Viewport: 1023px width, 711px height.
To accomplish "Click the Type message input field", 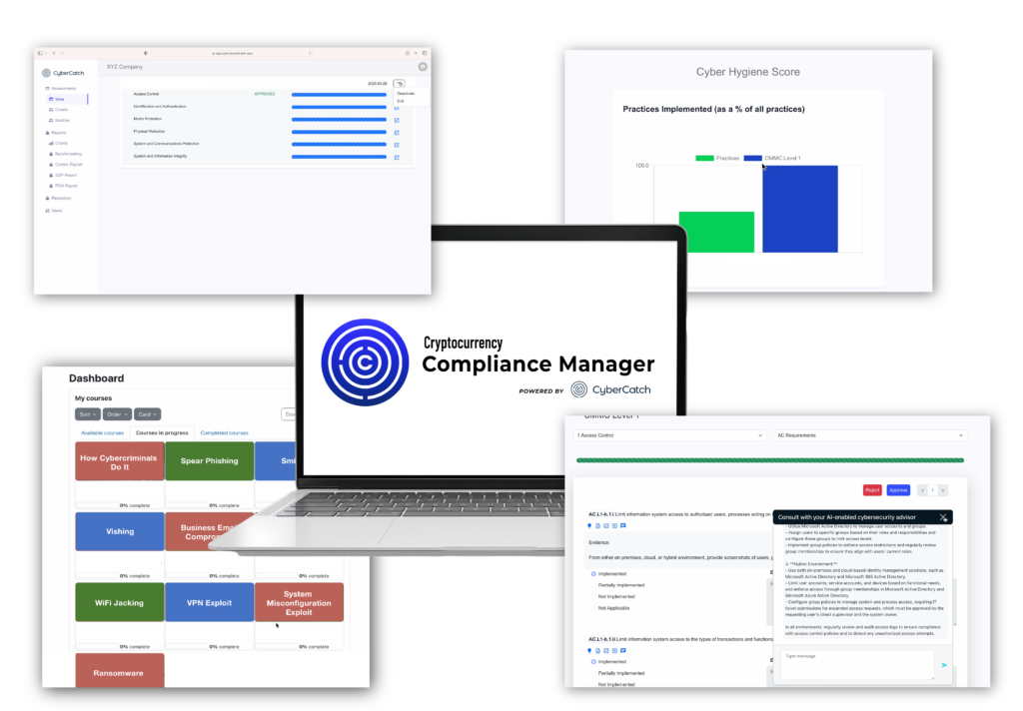I will (857, 665).
